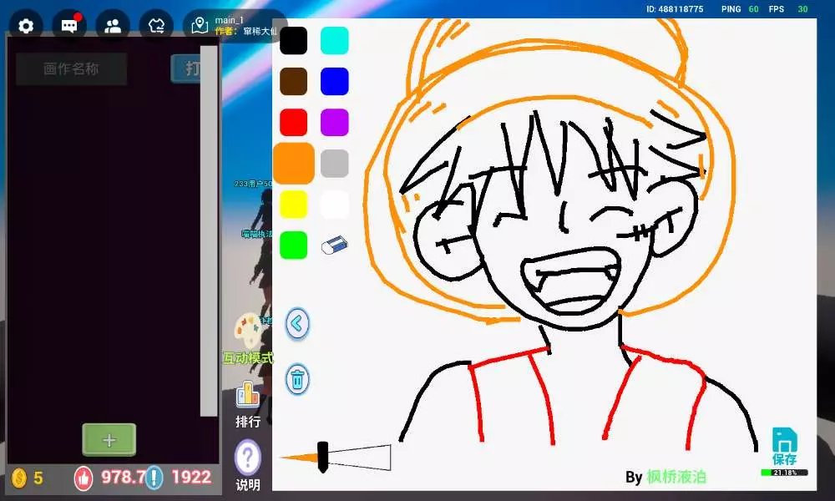
Task: Pick the yellow color swatch
Action: (x=293, y=205)
